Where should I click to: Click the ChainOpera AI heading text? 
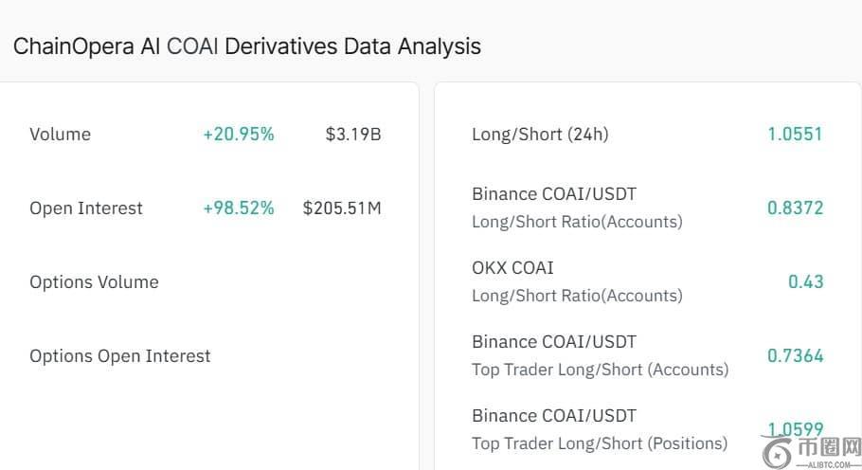coord(87,46)
